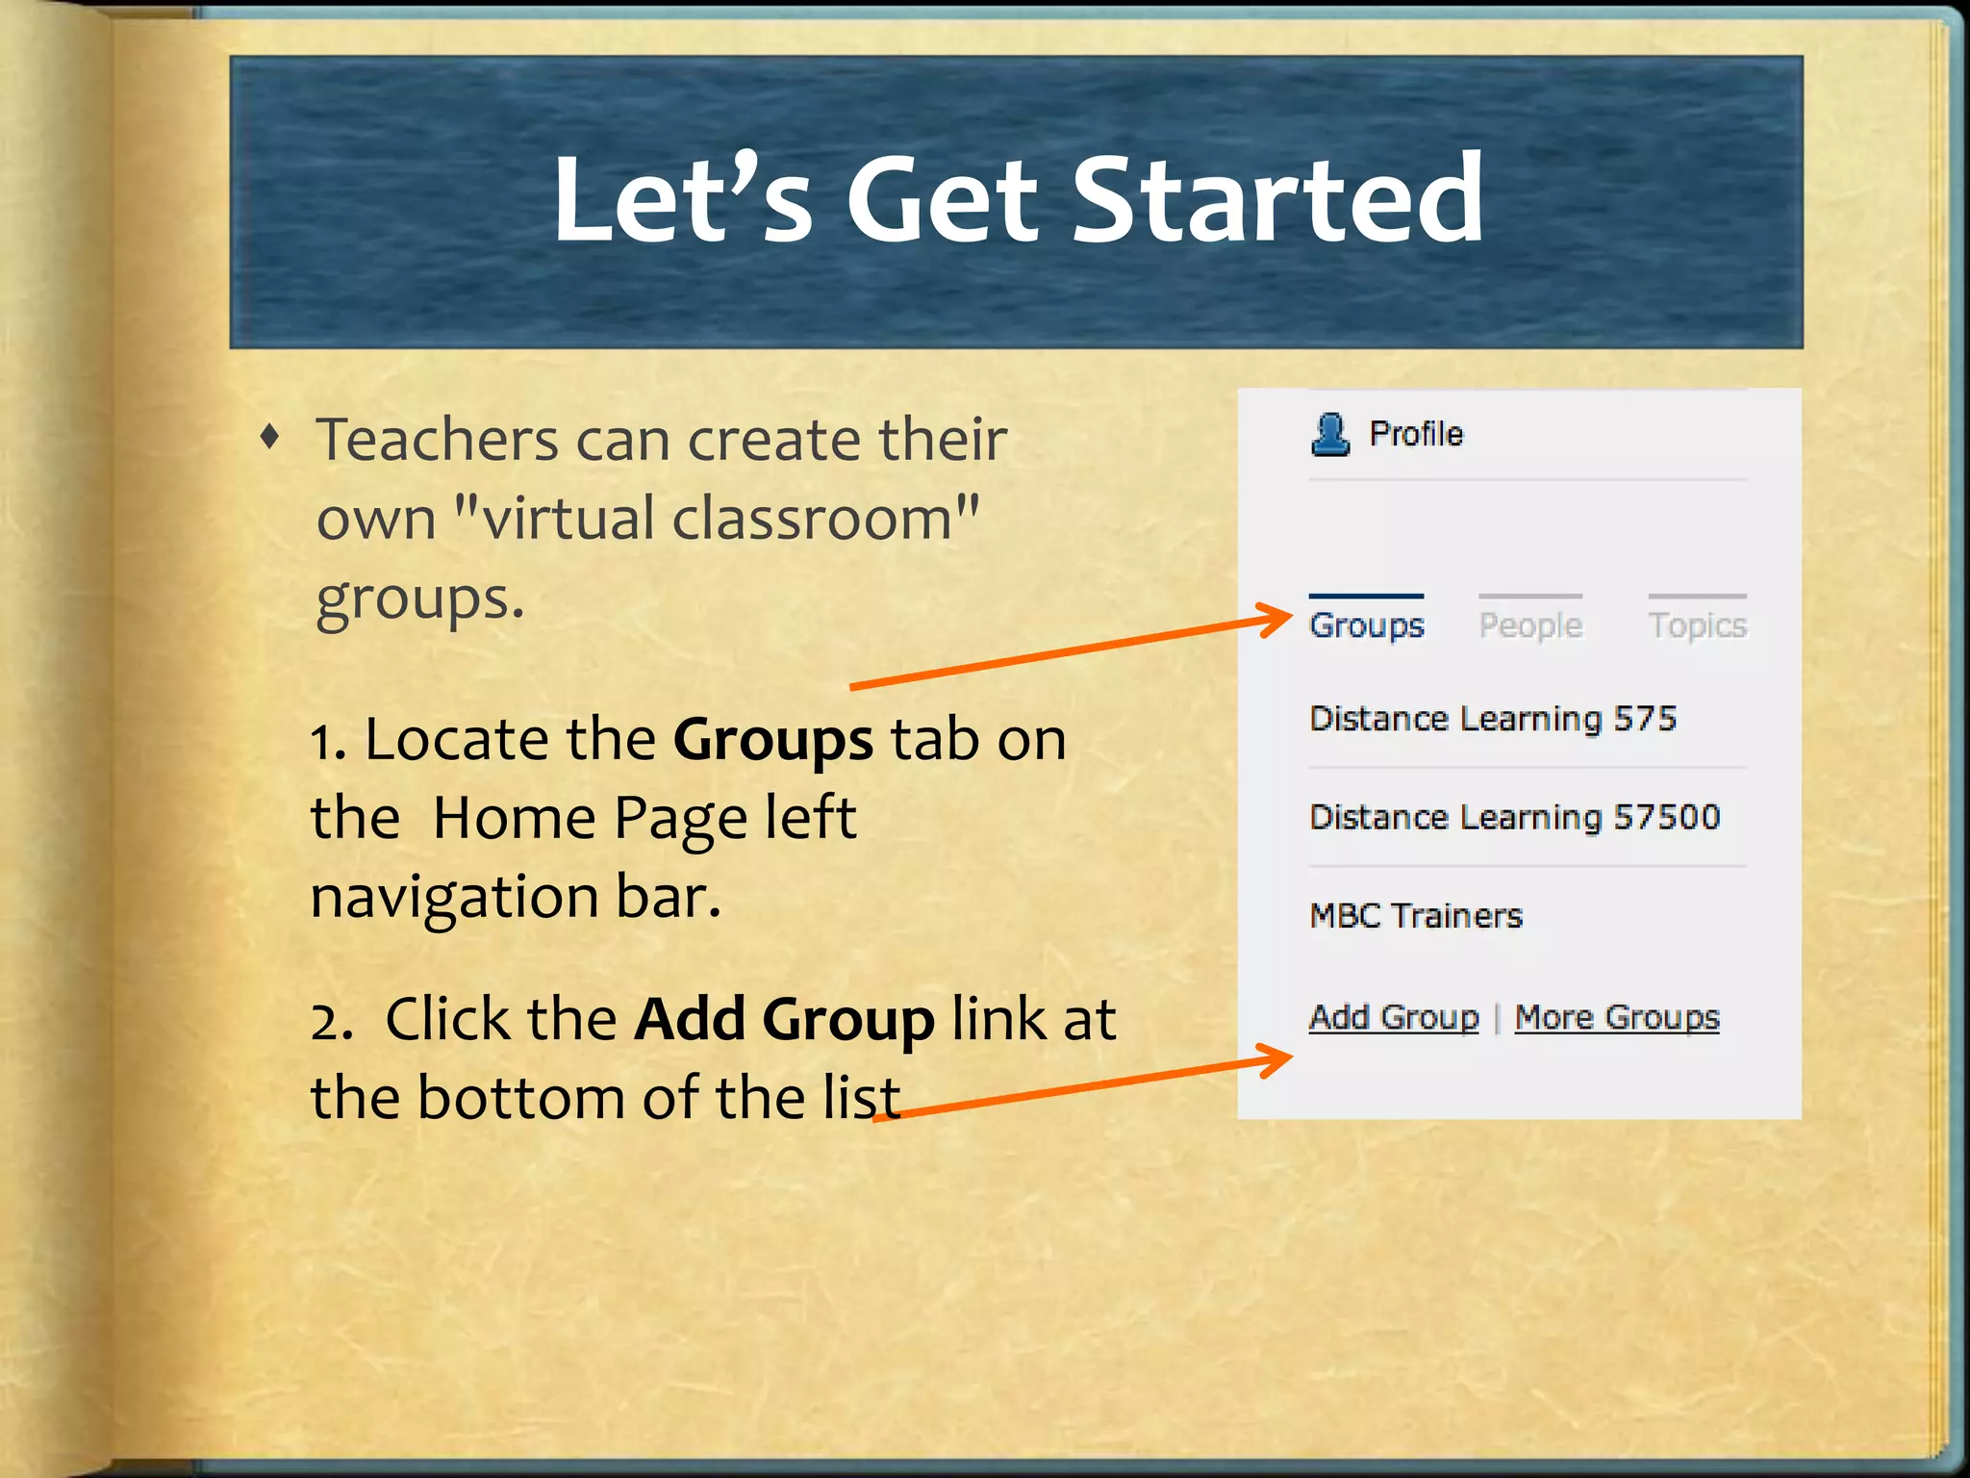Click the bold "Add Group" text in step 2

click(x=784, y=1019)
